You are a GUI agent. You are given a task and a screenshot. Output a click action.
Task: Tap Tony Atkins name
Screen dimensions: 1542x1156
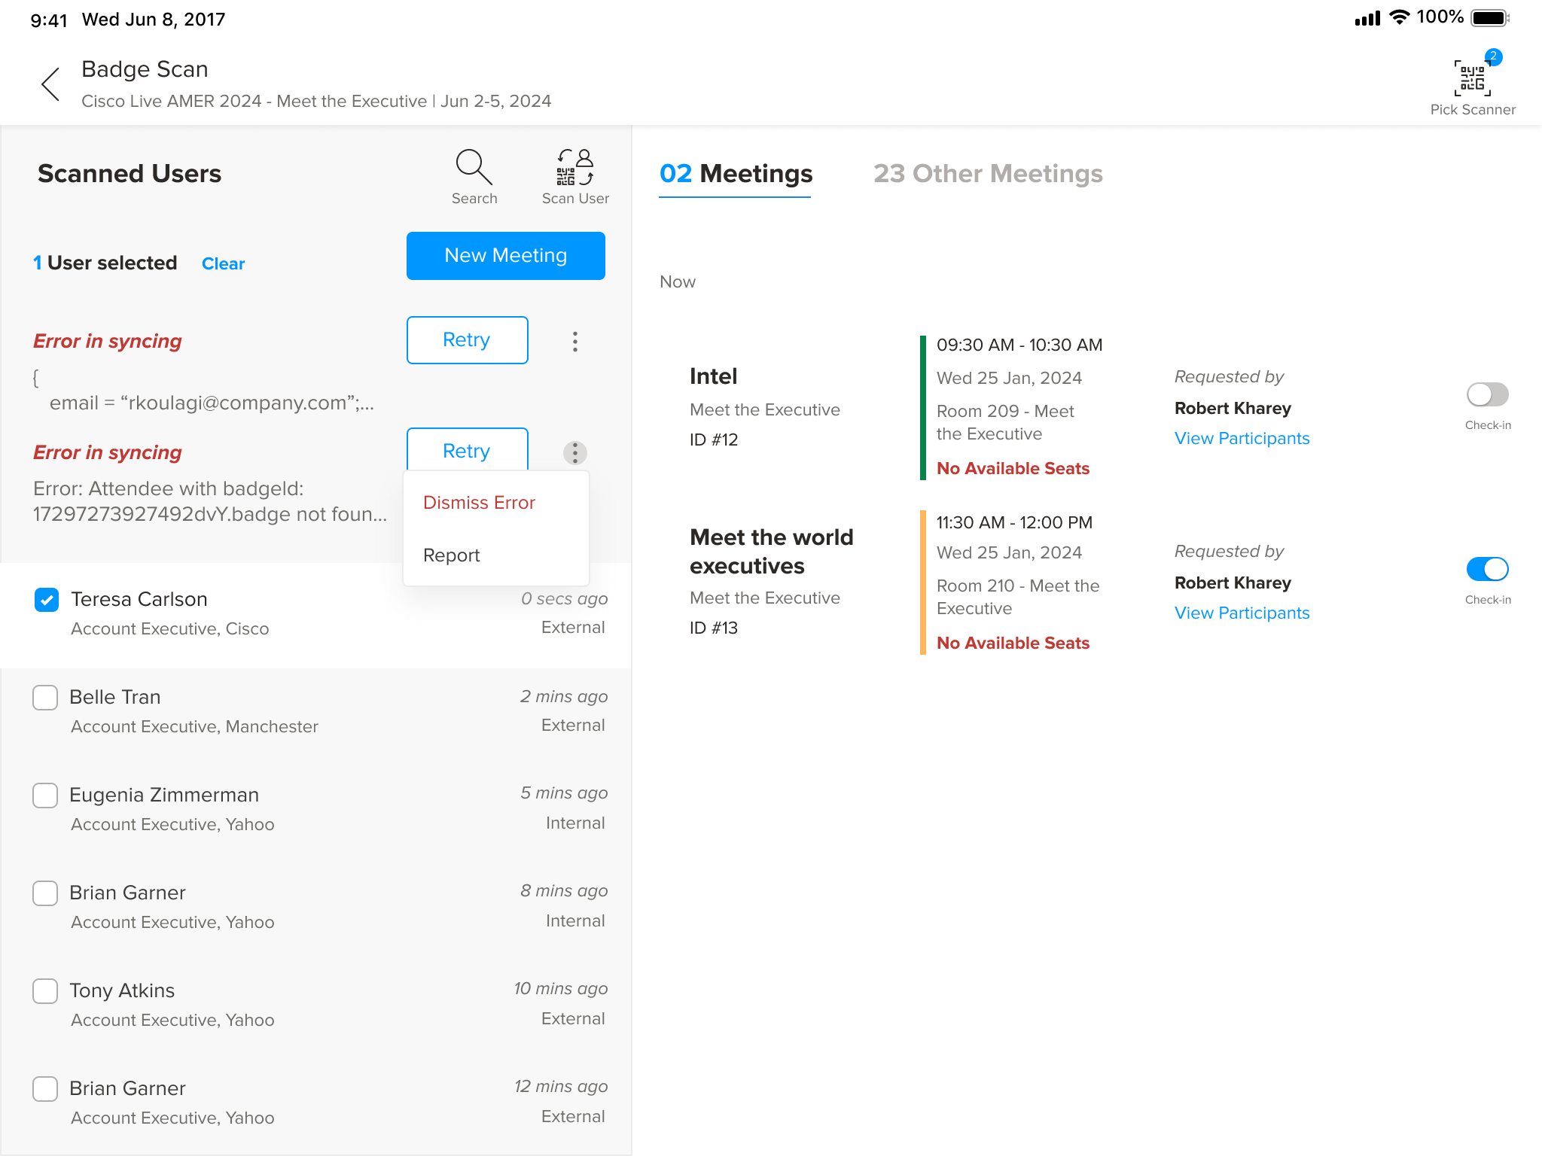tap(122, 990)
